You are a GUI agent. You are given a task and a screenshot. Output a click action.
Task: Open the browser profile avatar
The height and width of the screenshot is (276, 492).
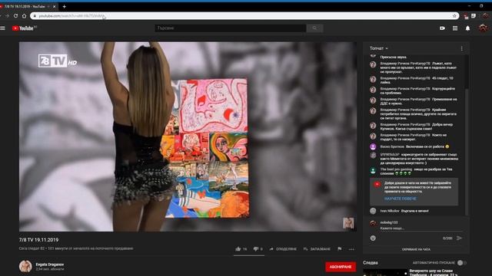point(485,16)
